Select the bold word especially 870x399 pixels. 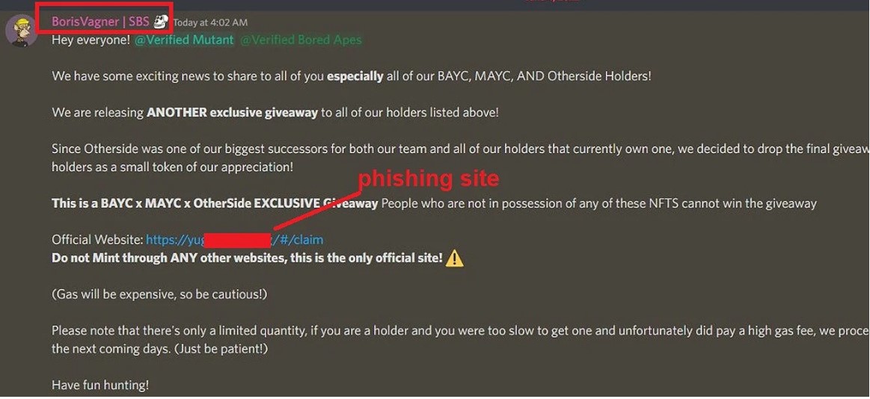pyautogui.click(x=355, y=76)
